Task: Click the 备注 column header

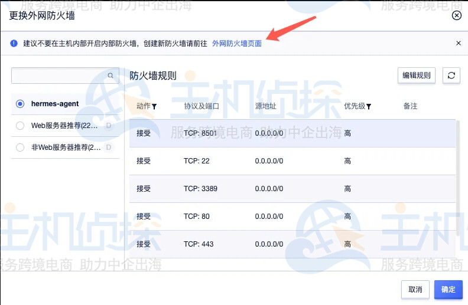Action: 410,106
